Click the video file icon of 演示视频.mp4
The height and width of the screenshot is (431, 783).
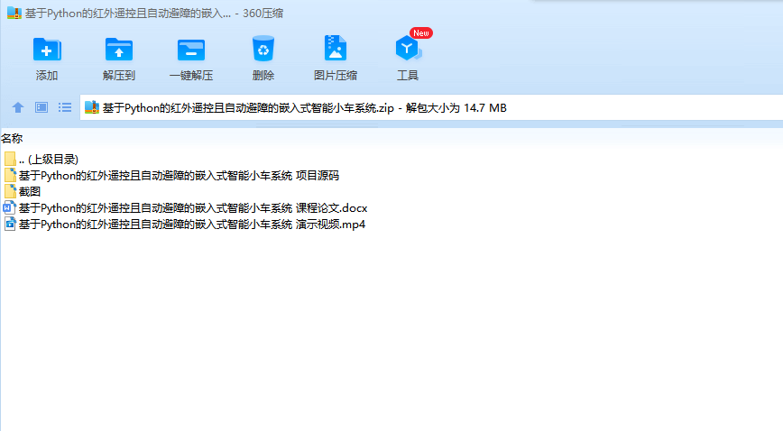pos(10,224)
